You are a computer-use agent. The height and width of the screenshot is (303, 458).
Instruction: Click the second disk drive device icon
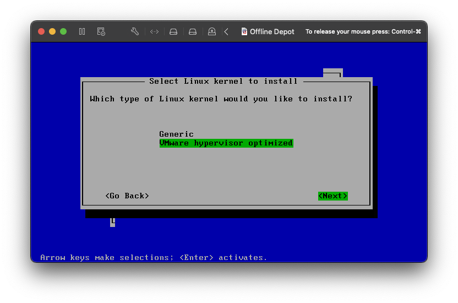[x=193, y=31]
